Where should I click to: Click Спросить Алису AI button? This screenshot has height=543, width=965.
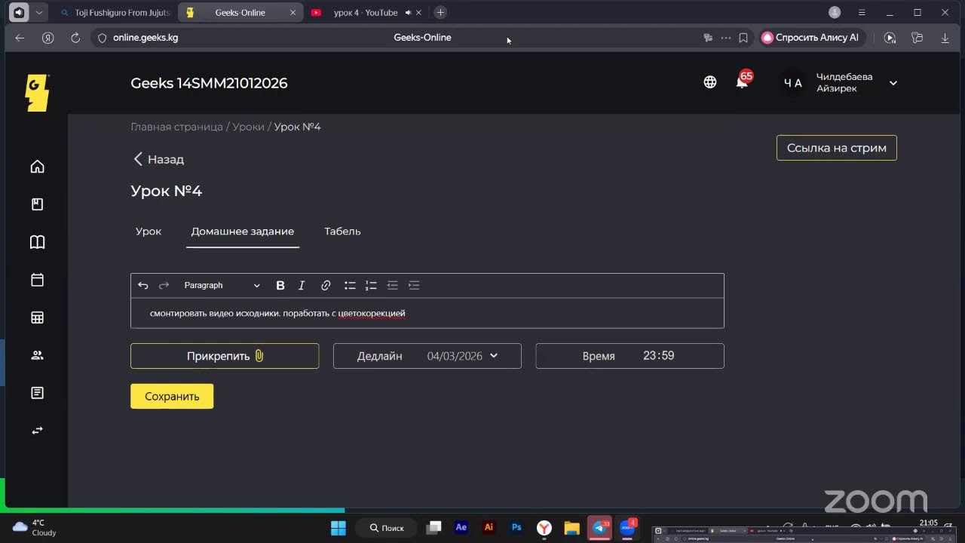pyautogui.click(x=810, y=38)
